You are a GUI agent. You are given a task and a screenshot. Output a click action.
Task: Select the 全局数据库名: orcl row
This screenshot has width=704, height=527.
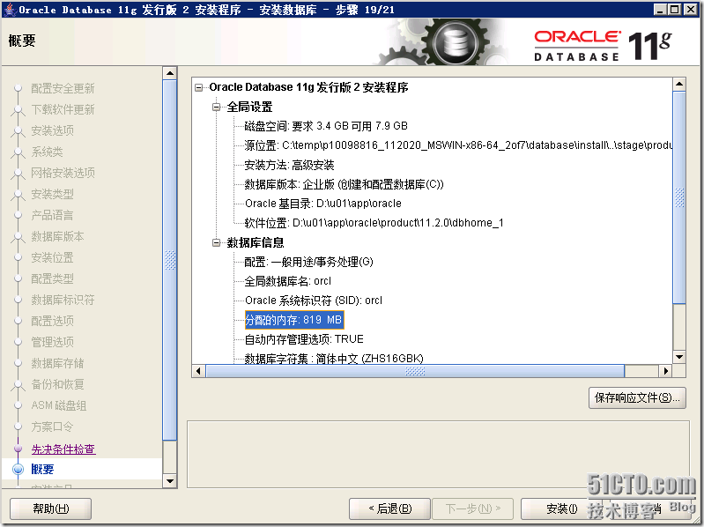[288, 281]
